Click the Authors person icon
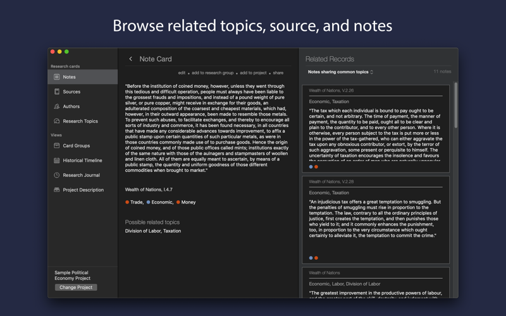 coord(57,106)
